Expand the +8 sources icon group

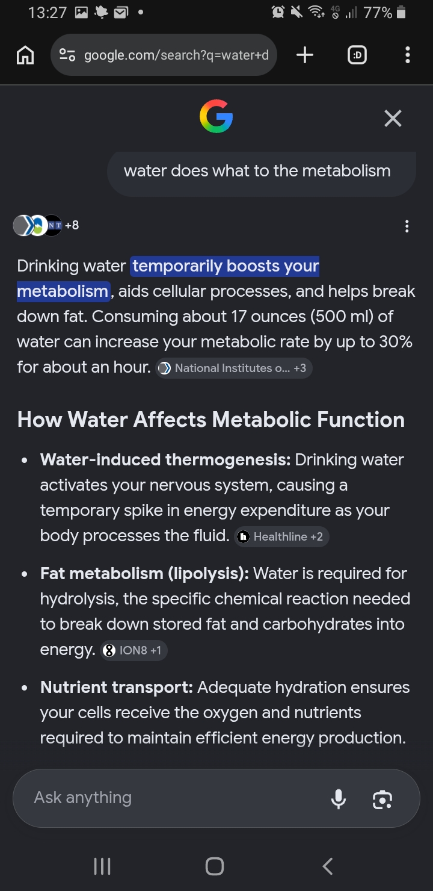[46, 225]
